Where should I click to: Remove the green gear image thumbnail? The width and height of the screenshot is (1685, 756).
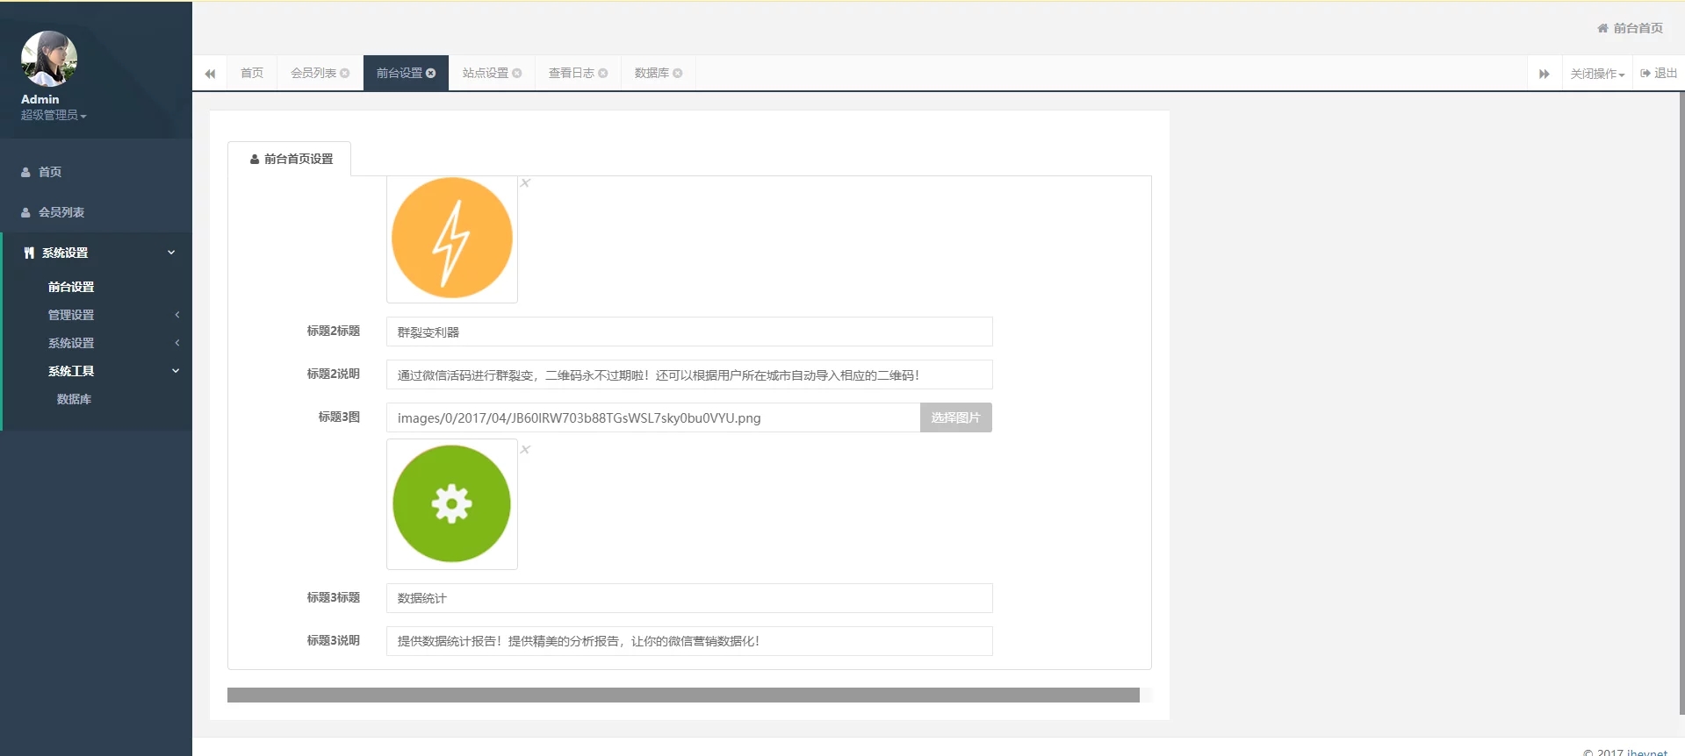pyautogui.click(x=525, y=450)
